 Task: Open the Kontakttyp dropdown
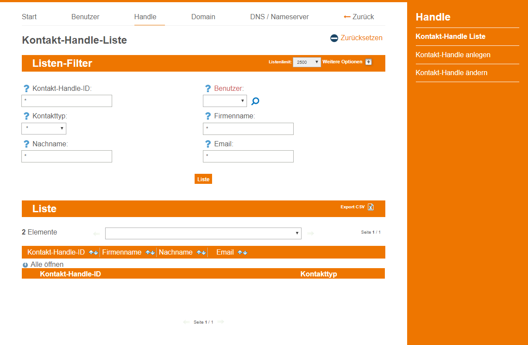44,128
